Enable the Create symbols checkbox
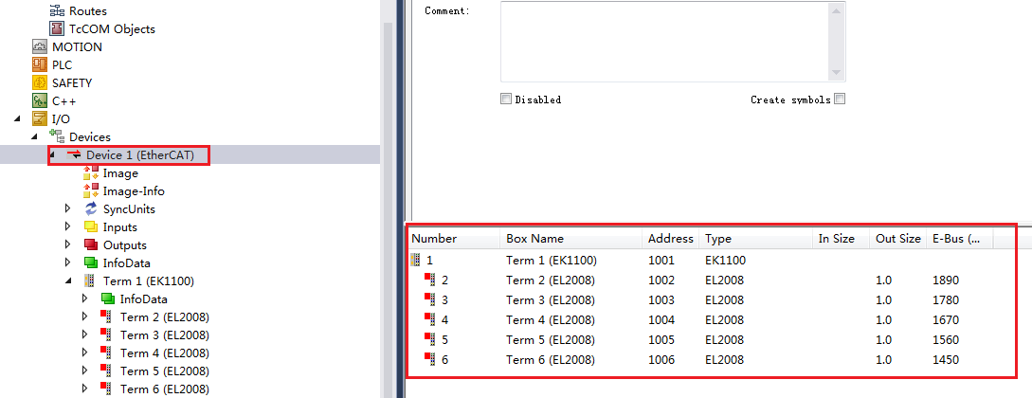This screenshot has width=1032, height=398. (x=840, y=99)
